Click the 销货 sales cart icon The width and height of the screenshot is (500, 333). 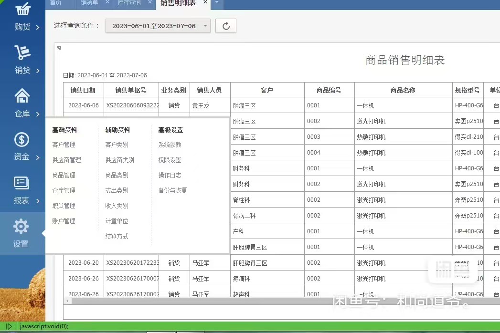coord(22,52)
